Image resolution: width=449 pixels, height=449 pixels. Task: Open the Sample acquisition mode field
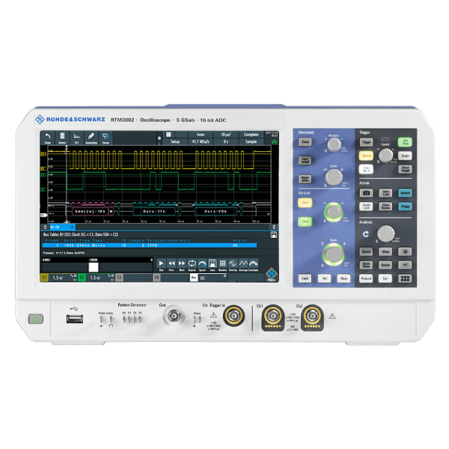click(251, 141)
